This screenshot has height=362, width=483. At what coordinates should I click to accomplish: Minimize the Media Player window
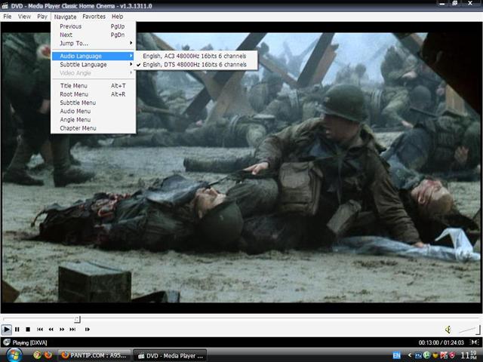tap(442, 4)
